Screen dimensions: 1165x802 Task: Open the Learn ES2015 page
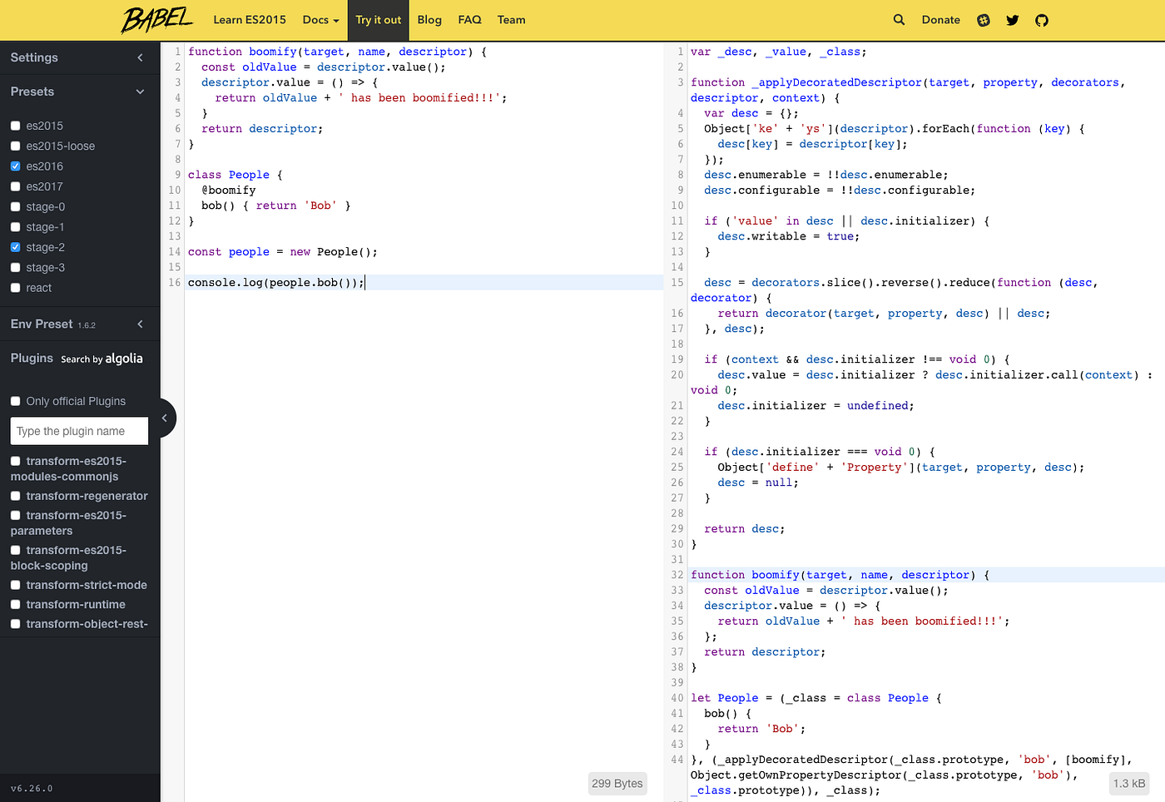click(250, 19)
